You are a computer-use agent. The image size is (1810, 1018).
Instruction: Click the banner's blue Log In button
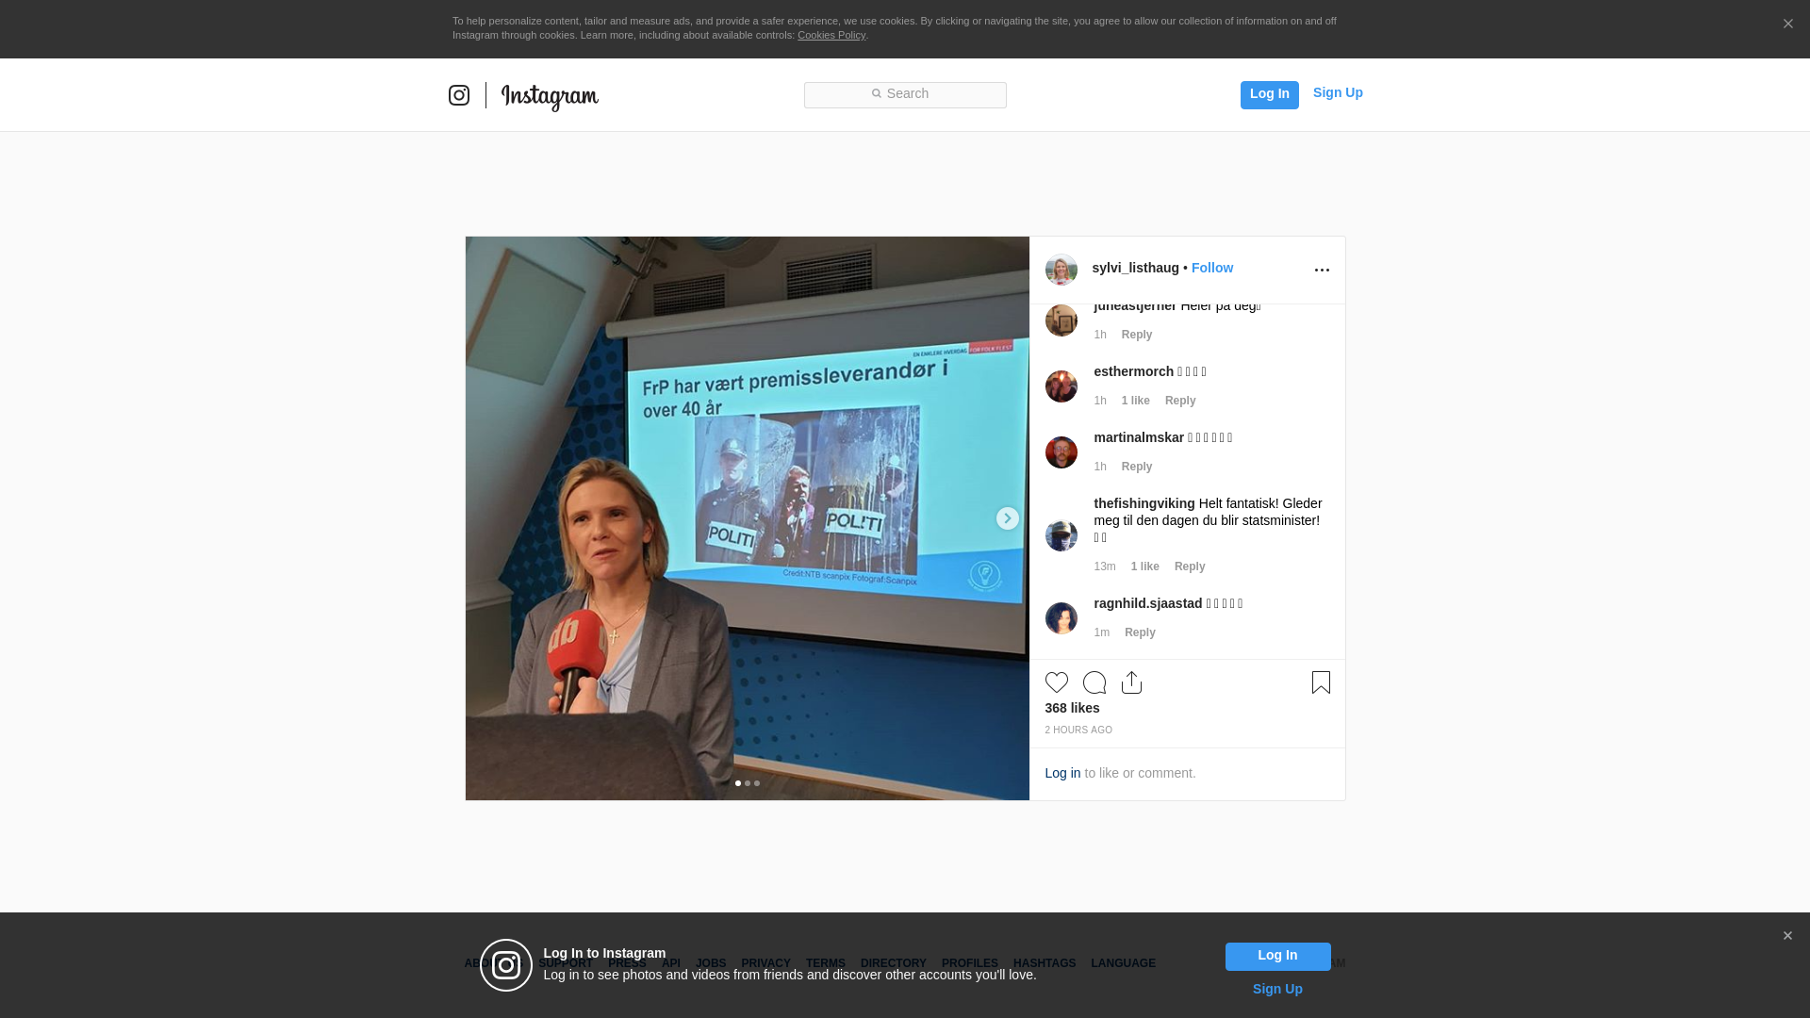pyautogui.click(x=1277, y=956)
